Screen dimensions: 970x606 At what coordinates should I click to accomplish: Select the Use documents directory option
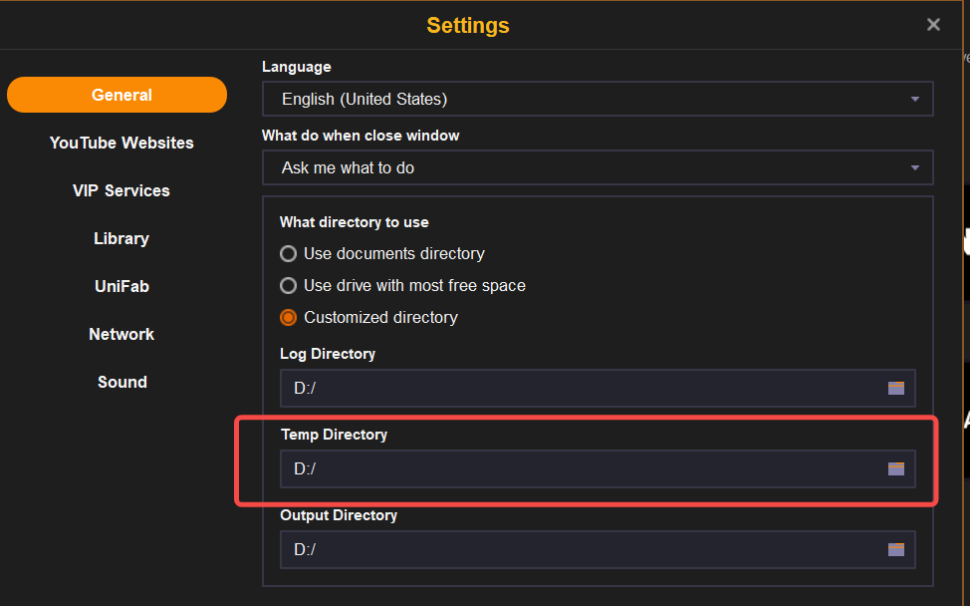tap(289, 253)
